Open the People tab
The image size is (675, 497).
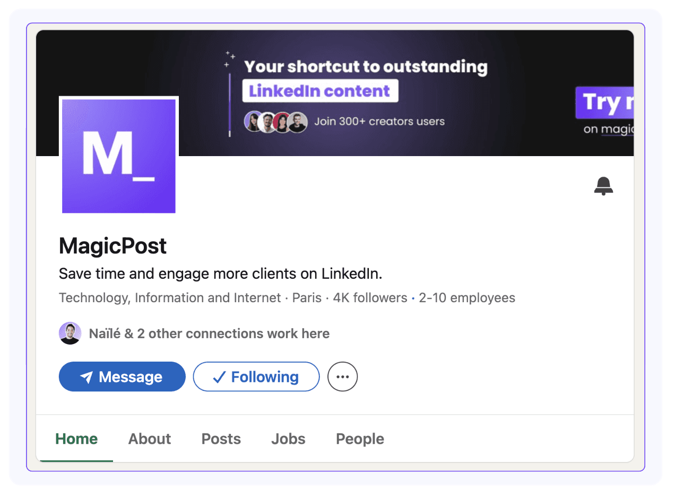click(x=360, y=439)
